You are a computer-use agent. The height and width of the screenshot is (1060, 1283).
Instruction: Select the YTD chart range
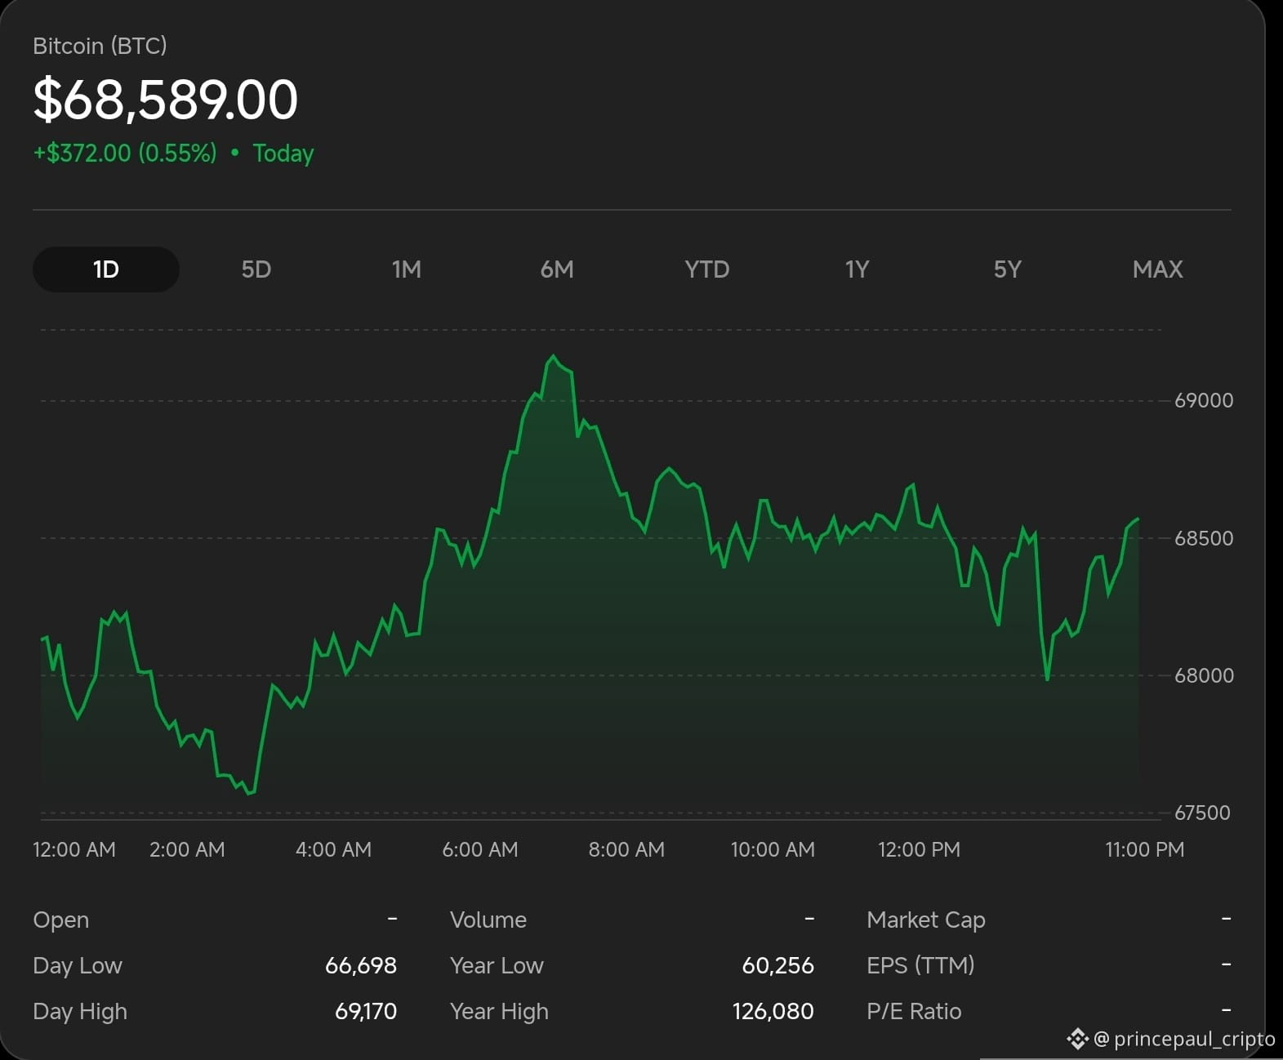click(707, 269)
